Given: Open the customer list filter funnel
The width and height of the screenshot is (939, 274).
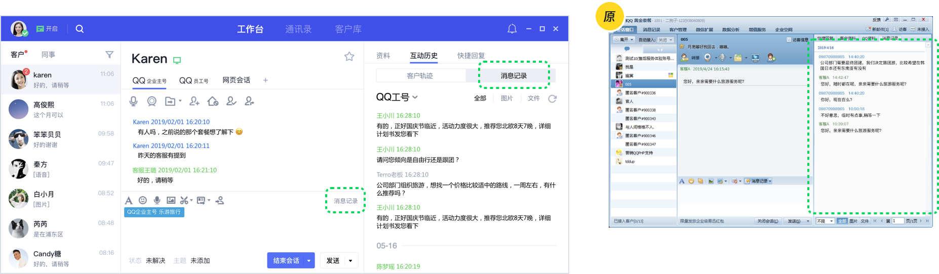Looking at the screenshot, I should [x=109, y=54].
